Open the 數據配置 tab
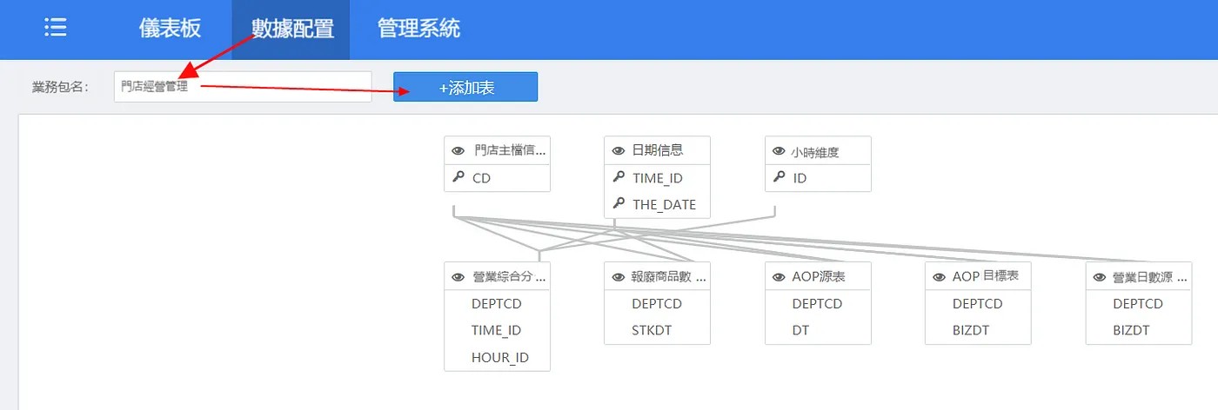Screen dimensions: 1218x410 tap(292, 29)
